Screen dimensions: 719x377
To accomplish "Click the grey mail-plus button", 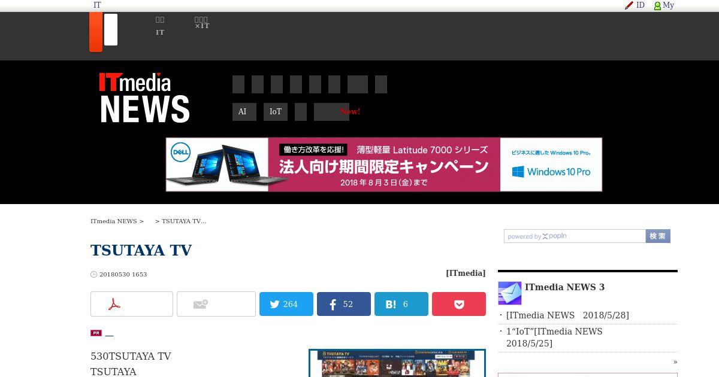I will pos(216,304).
